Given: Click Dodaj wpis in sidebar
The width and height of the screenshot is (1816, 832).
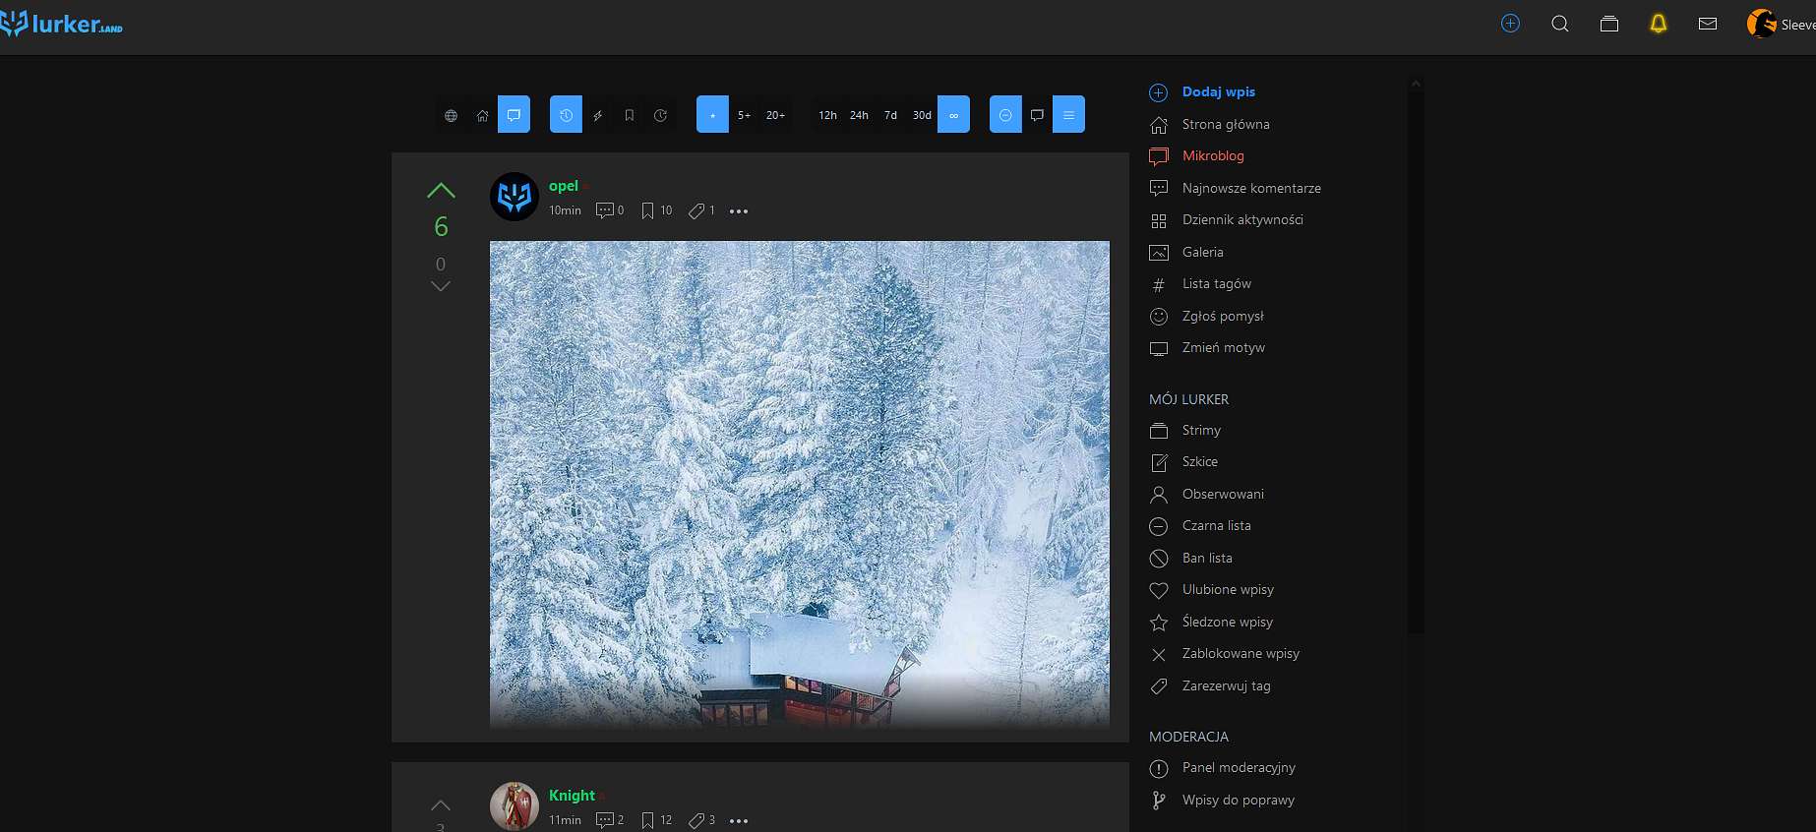Looking at the screenshot, I should click(1218, 91).
